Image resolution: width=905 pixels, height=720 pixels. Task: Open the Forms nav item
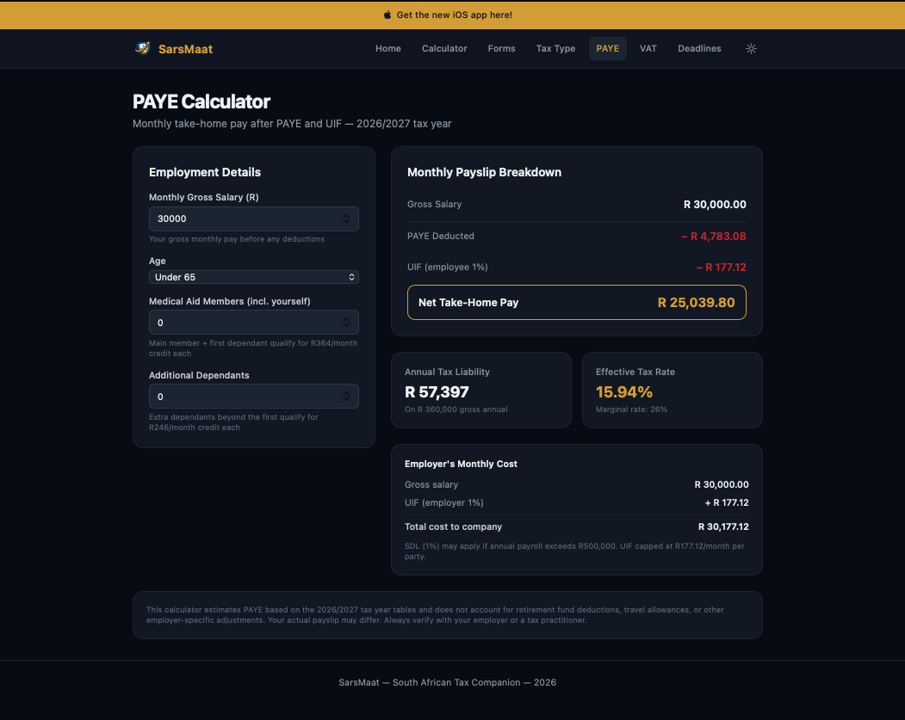[501, 48]
